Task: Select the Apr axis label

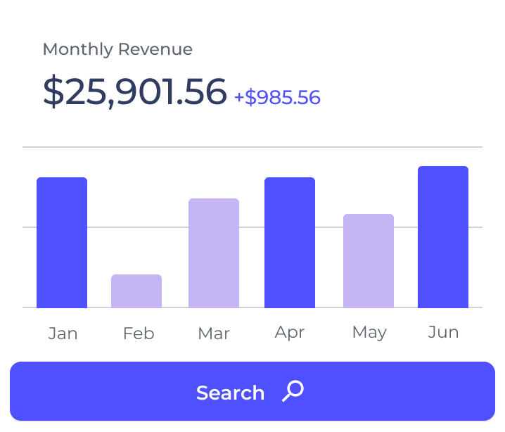Action: [290, 332]
